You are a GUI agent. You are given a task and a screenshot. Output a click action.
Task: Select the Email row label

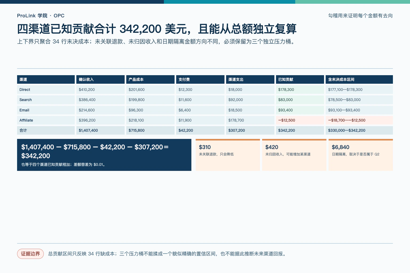(46, 110)
